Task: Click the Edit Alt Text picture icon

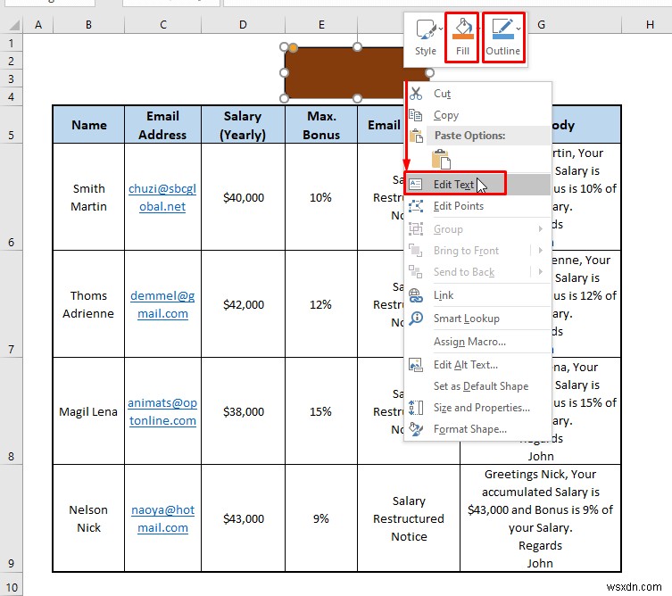Action: 415,365
